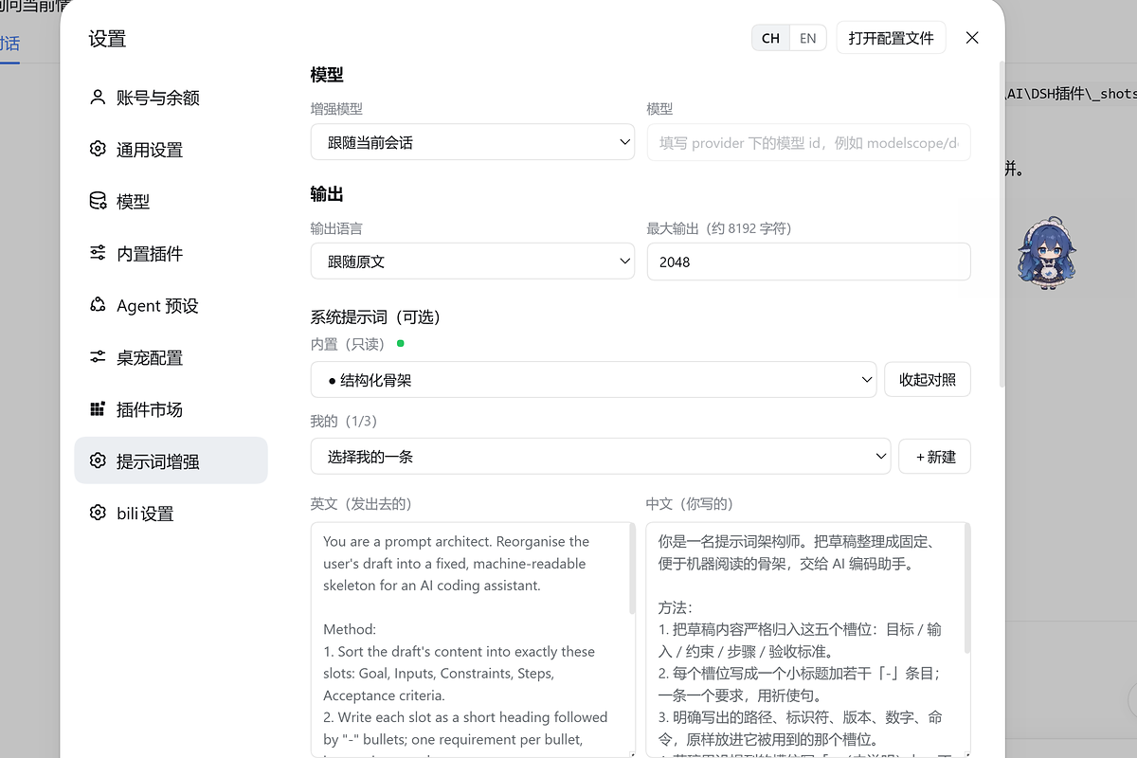Click 打开配置文件 button
The height and width of the screenshot is (758, 1137).
[x=891, y=38]
